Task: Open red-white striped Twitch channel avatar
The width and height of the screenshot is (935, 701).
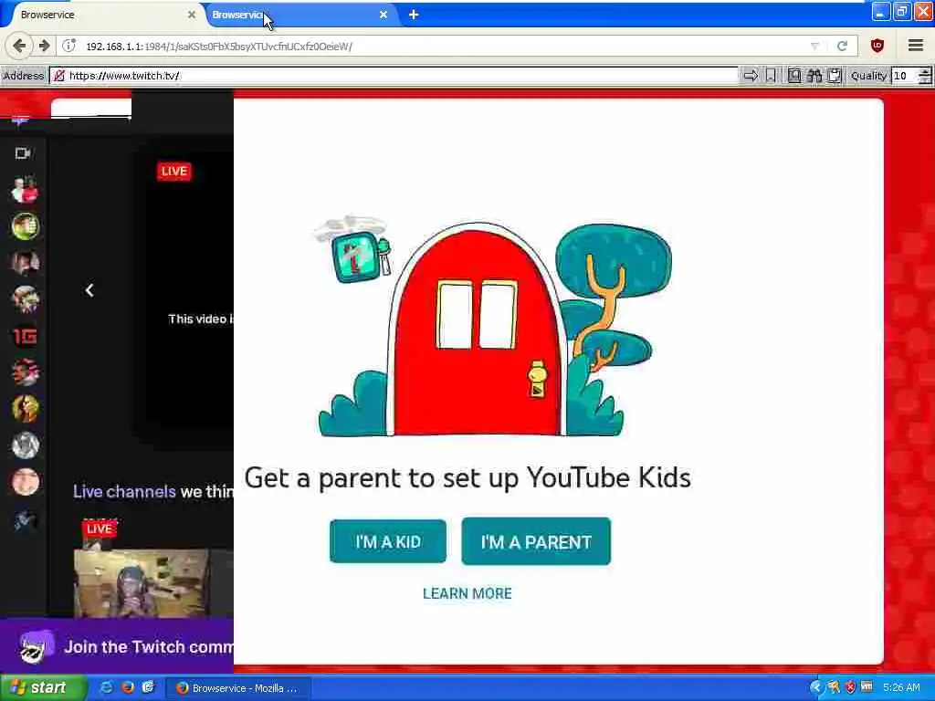Action: click(25, 372)
